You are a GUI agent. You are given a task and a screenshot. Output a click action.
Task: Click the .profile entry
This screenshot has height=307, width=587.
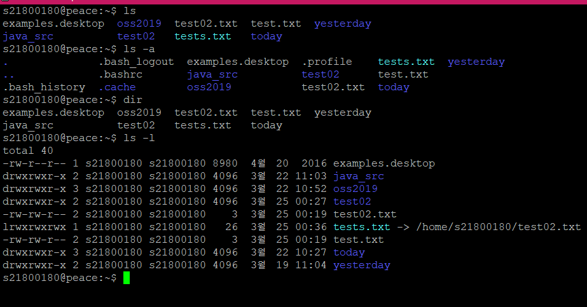pos(327,62)
